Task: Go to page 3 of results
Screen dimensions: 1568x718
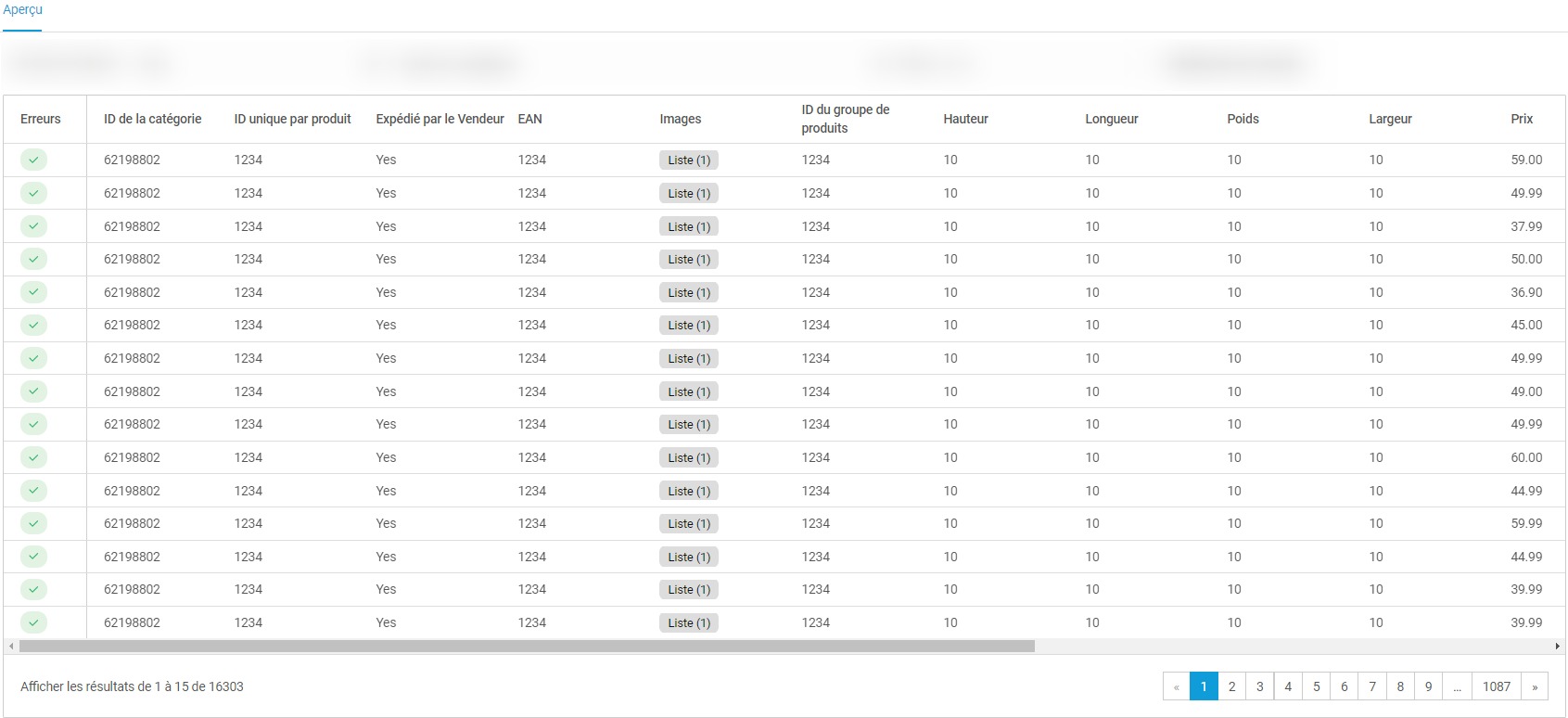Action: point(1260,686)
